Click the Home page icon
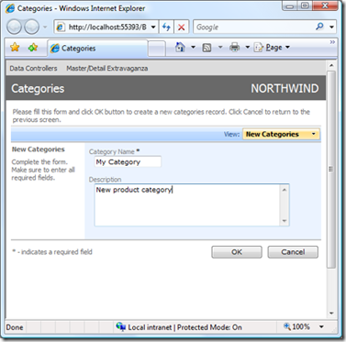 (180, 48)
